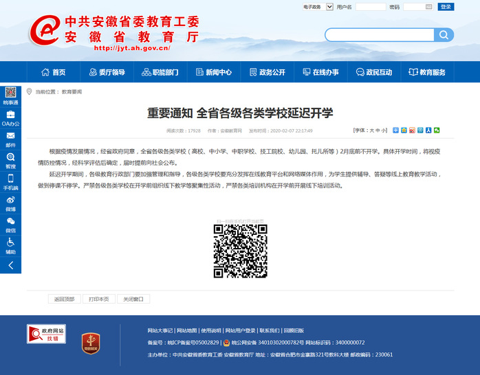Click the 教育要闻 breadcrumb link
The width and height of the screenshot is (480, 375).
[x=72, y=91]
